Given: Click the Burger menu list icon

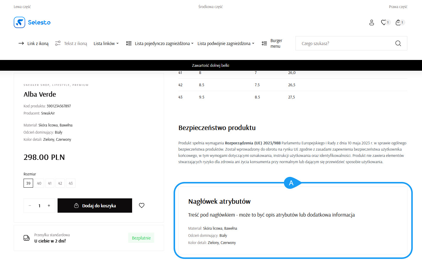Looking at the screenshot, I should [x=264, y=44].
